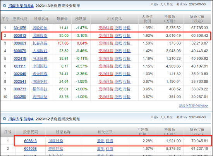This screenshot has height=156, width=213.
Task: Open 股吧 for 人福医药
Action: pos(118,51)
